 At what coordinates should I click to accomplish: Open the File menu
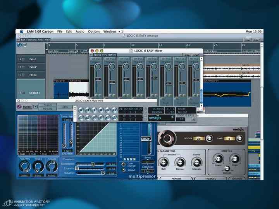[60, 31]
